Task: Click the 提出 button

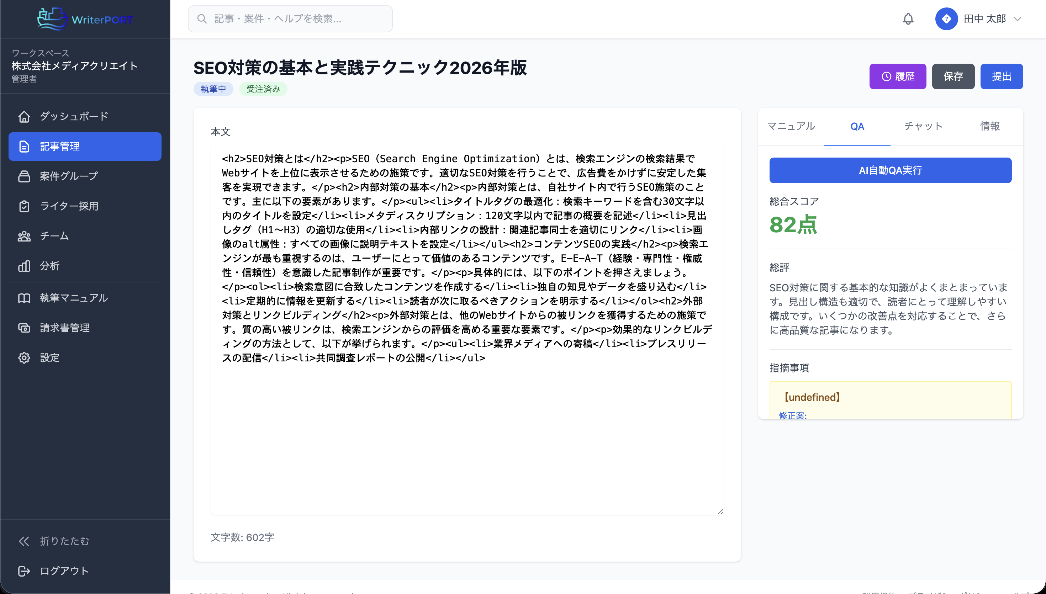Action: click(x=1002, y=76)
